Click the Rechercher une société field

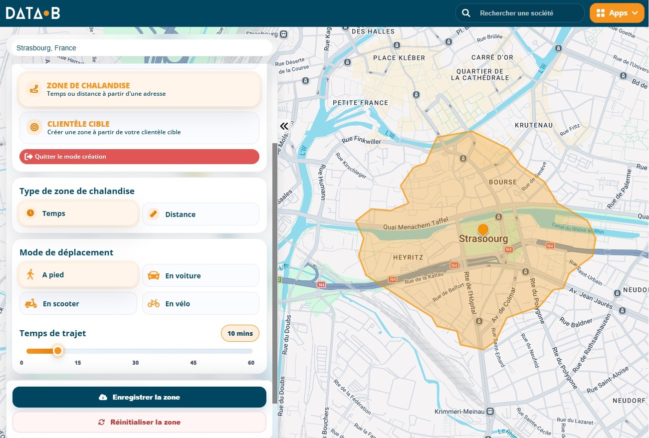(519, 13)
